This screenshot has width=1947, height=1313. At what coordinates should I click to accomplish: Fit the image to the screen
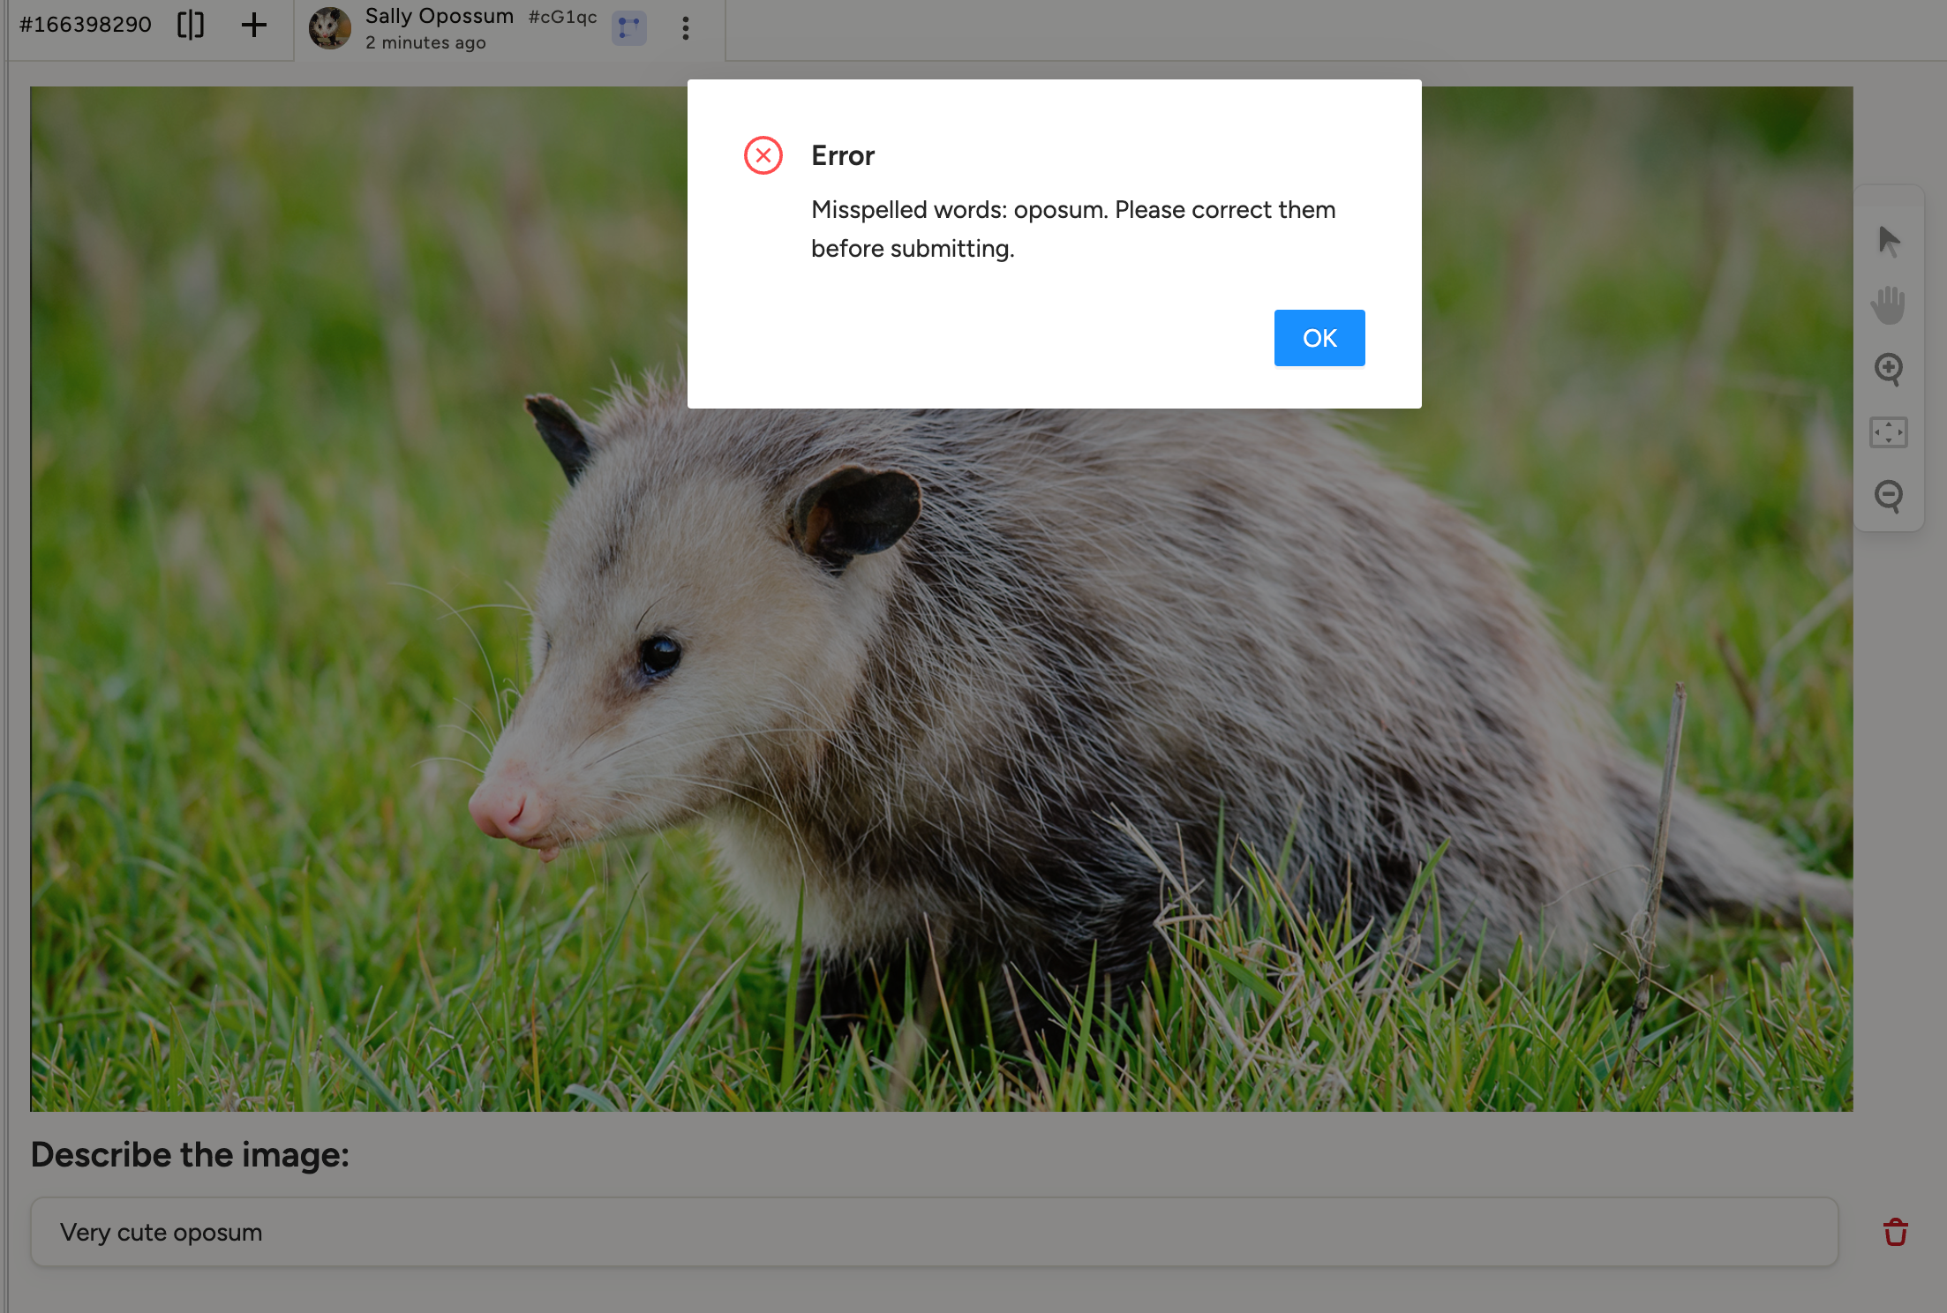point(1890,432)
